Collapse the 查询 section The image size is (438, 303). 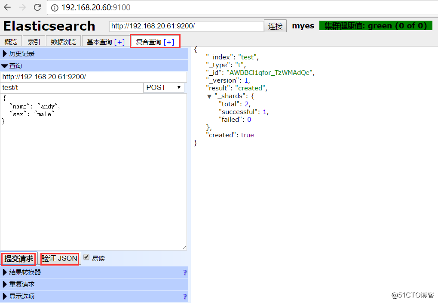click(94, 66)
